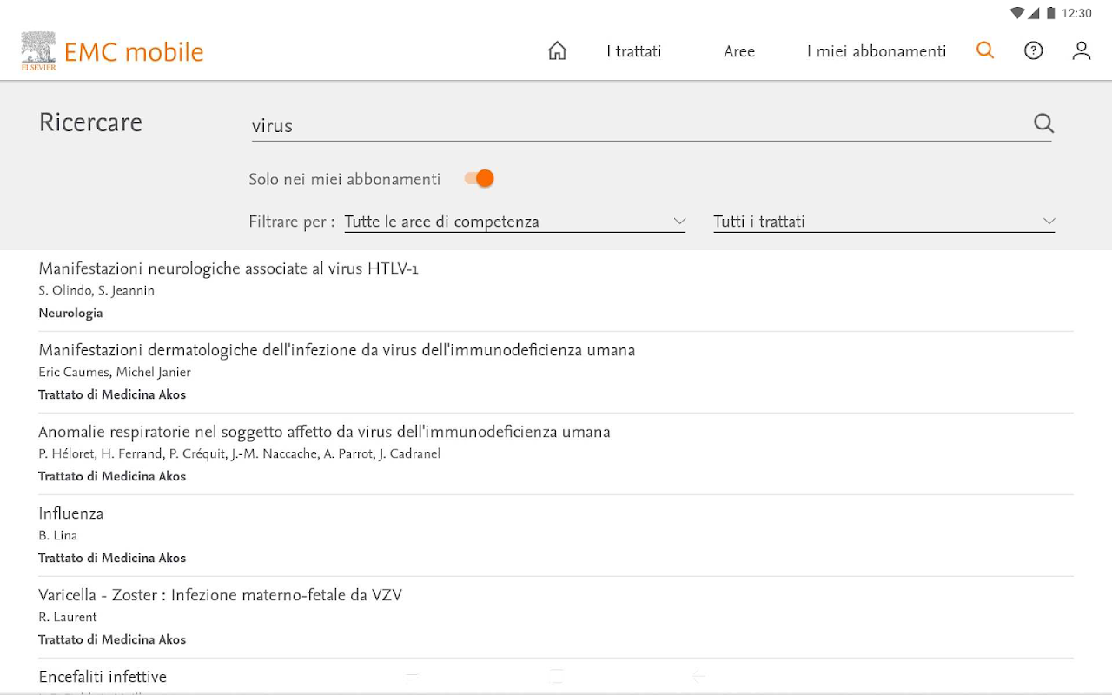Click authors 'S. Olindo, S. Jeannin'
The image size is (1112, 695).
(x=96, y=291)
